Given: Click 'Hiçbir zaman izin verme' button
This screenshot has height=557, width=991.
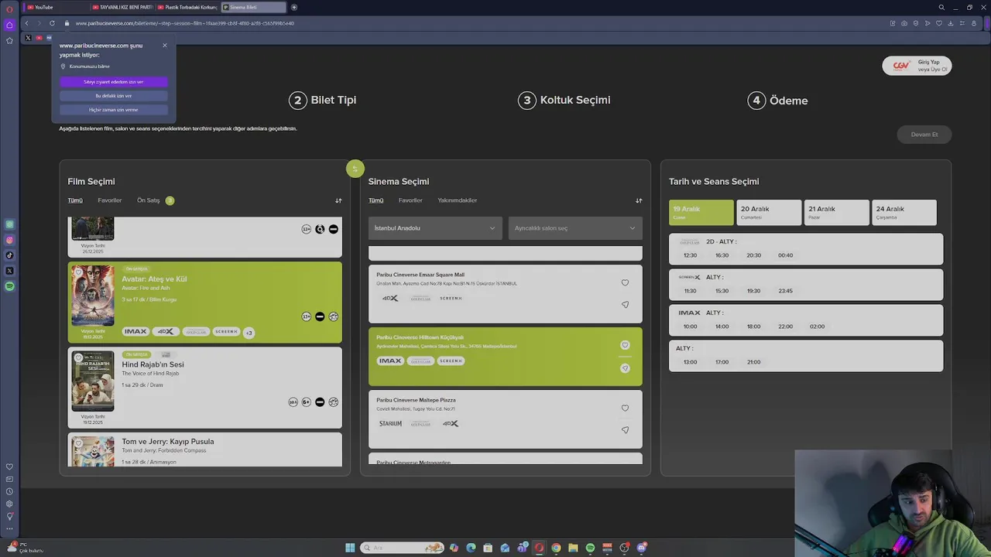Looking at the screenshot, I should pyautogui.click(x=114, y=110).
